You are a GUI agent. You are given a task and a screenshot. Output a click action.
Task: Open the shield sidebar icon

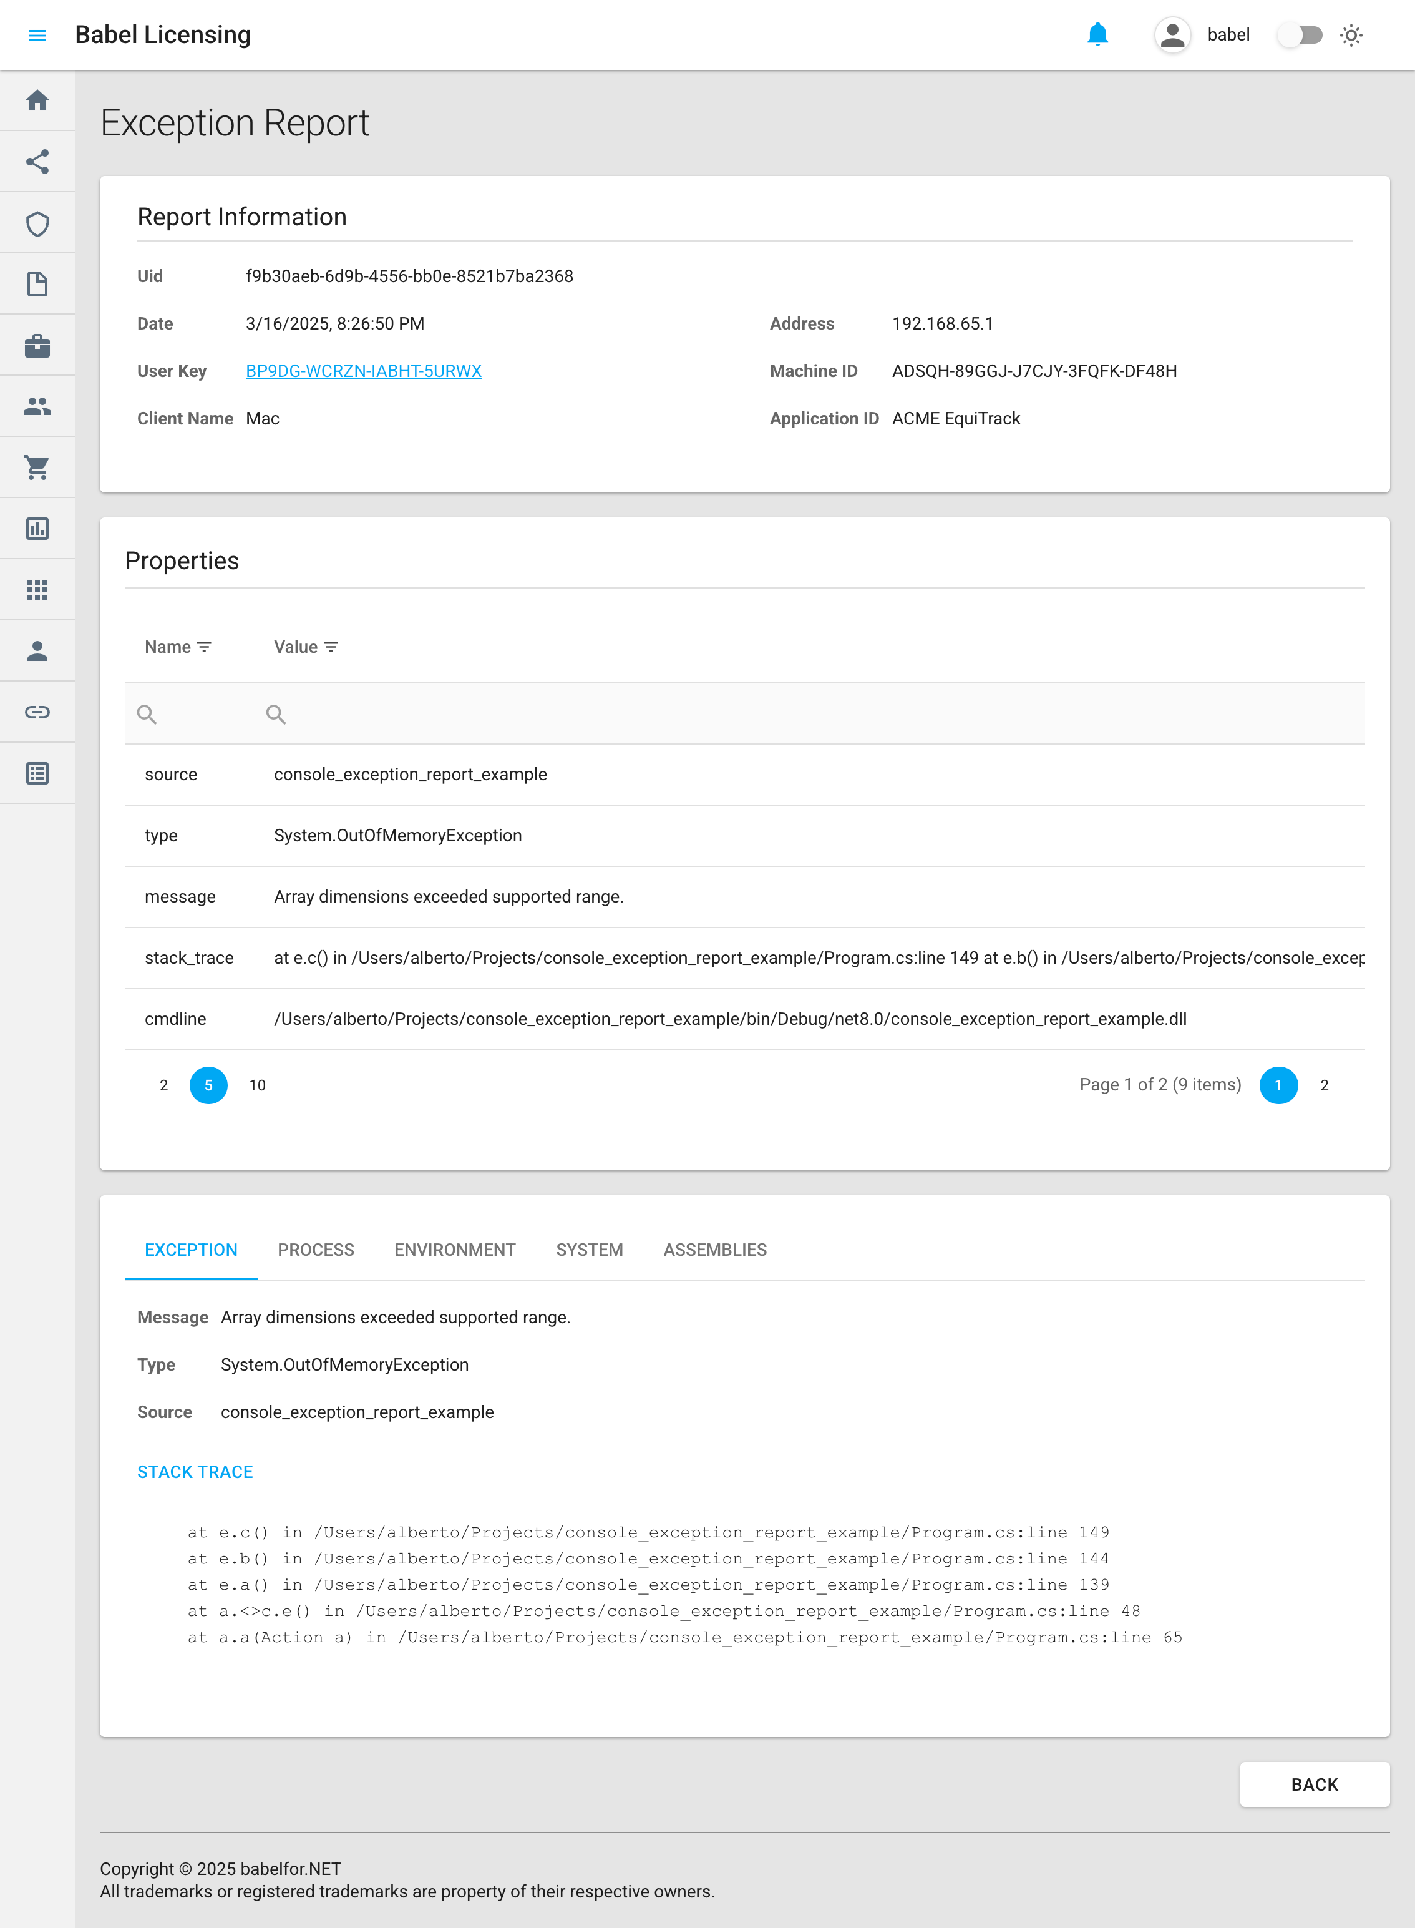[x=37, y=223]
